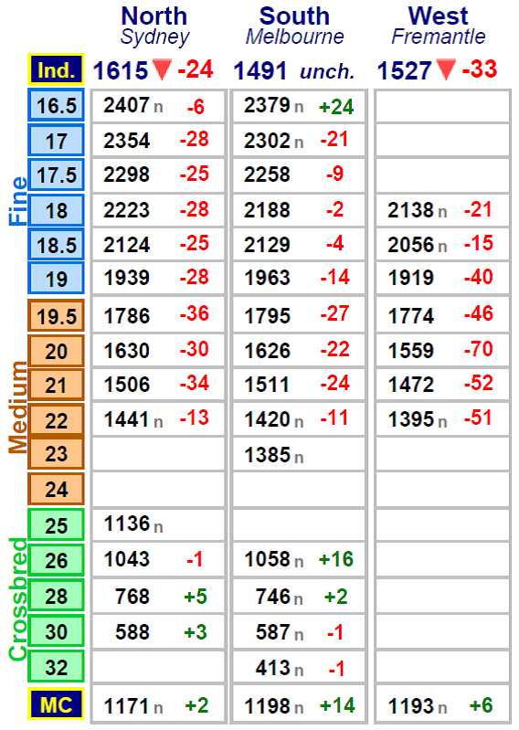519x730 pixels.
Task: Click the South 23 micron price 1385
Action: click(268, 455)
